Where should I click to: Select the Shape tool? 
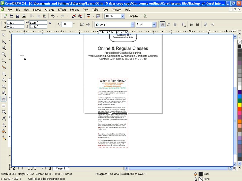(x=4, y=41)
